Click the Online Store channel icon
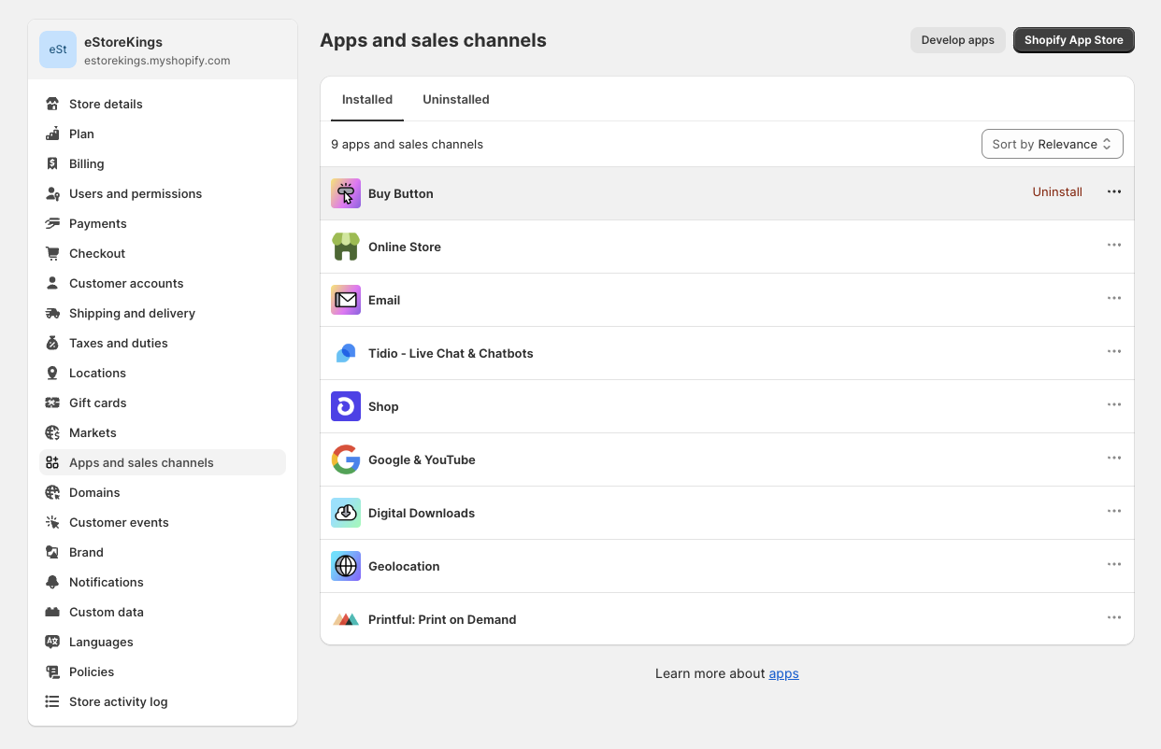This screenshot has height=749, width=1161. [x=345, y=246]
